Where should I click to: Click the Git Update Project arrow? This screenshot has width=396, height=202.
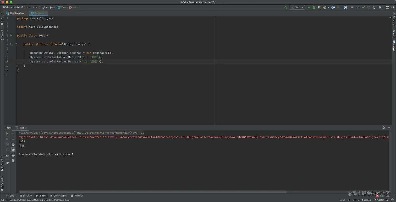pyautogui.click(x=358, y=7)
